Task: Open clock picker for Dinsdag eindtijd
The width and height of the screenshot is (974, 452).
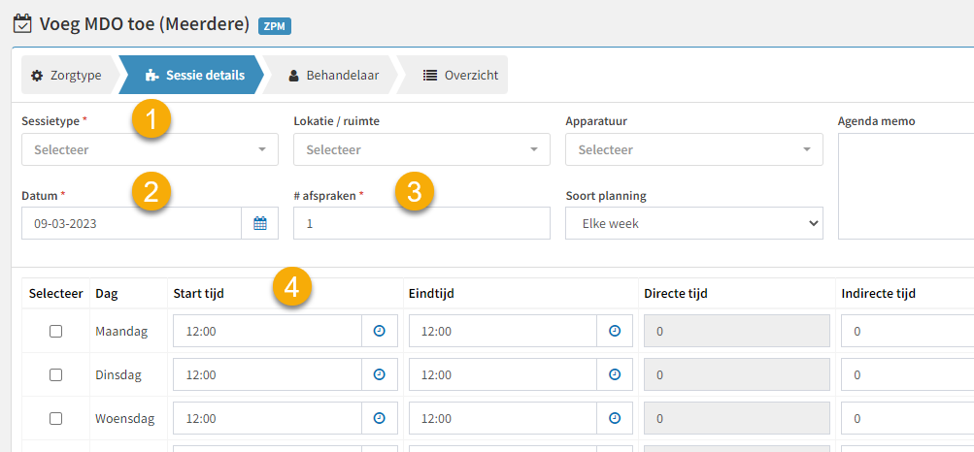Action: 615,374
